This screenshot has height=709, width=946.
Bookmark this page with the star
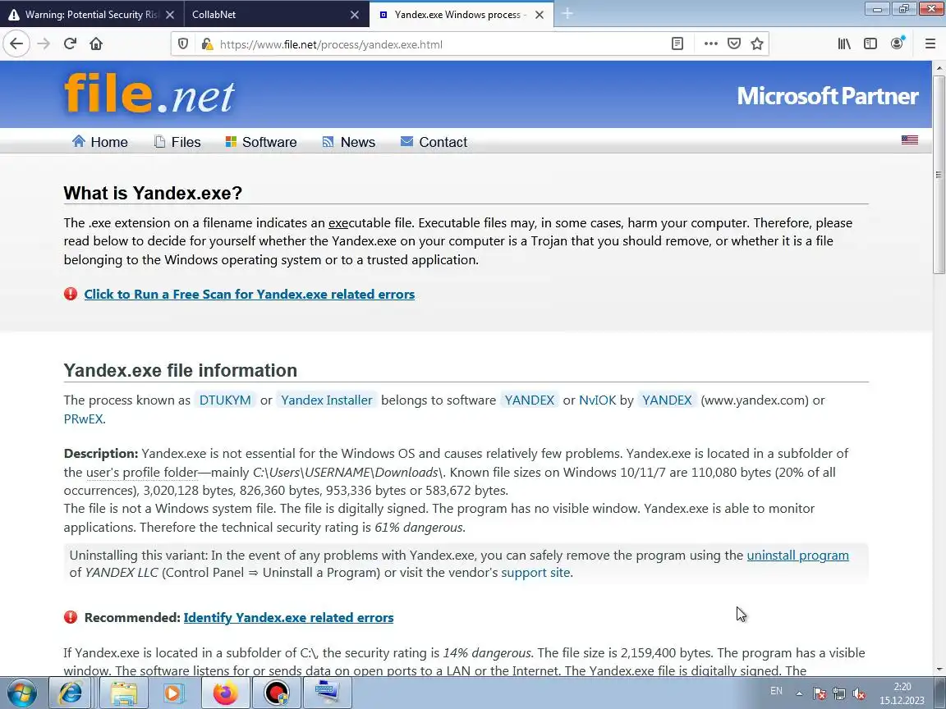pyautogui.click(x=757, y=43)
